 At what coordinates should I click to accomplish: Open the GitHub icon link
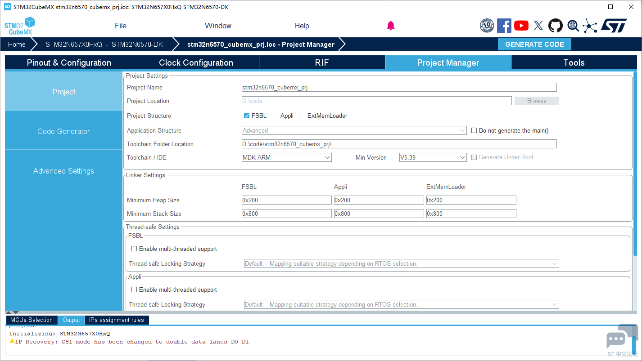[x=556, y=26]
